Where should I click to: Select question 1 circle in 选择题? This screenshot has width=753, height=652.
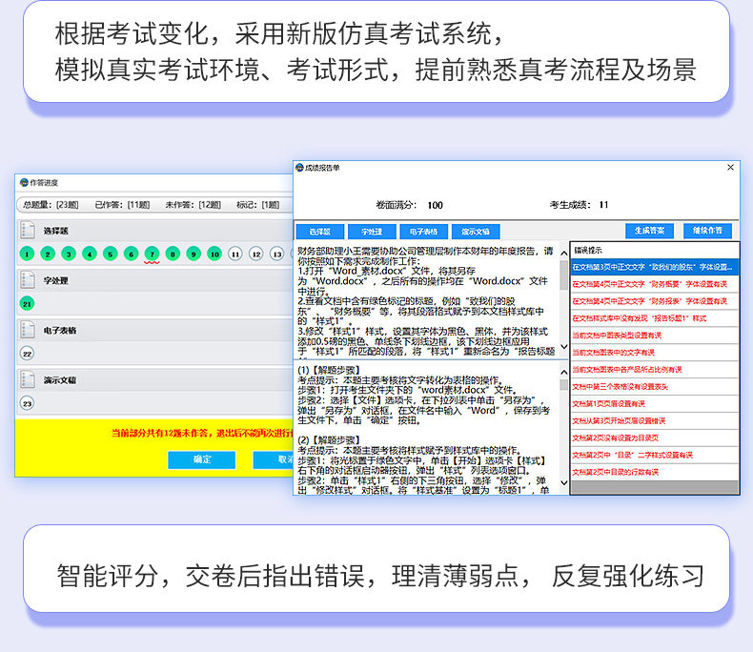[x=27, y=254]
